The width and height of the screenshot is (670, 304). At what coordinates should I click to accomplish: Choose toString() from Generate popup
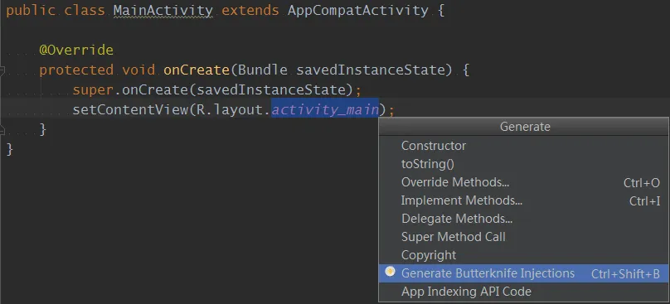click(524, 164)
